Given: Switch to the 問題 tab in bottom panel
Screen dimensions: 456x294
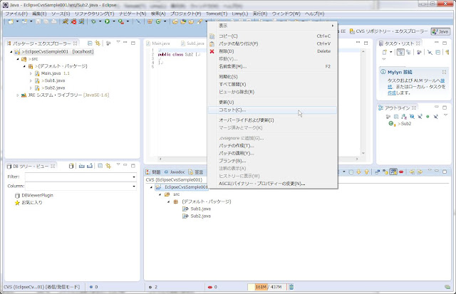Looking at the screenshot, I should coord(153,172).
